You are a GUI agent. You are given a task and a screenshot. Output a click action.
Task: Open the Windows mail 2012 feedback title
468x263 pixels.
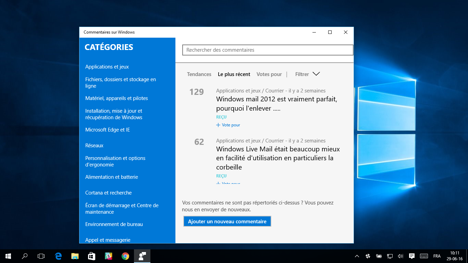coord(277,104)
